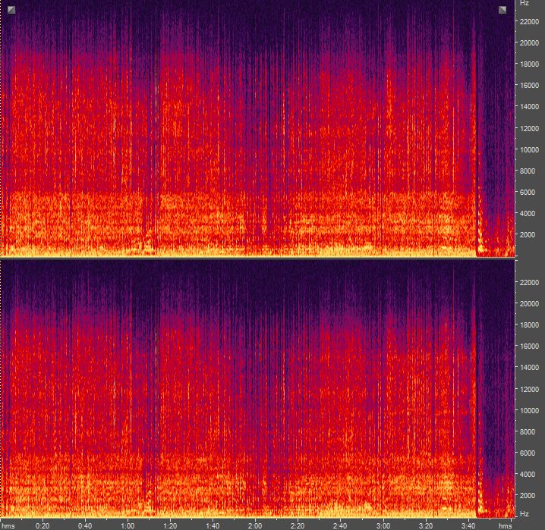Click 4000 on the lower channel frequency scale
Viewport: 545px width, 530px height.
pyautogui.click(x=528, y=474)
